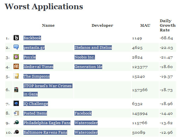Screen dimensions: 180x139
Task: Open the IQ Challenge application link
Action: [x=36, y=104]
